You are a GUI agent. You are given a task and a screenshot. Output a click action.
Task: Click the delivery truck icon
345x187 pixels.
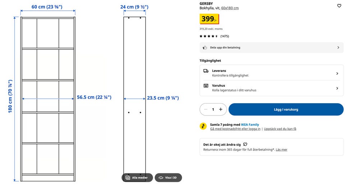coord(206,71)
